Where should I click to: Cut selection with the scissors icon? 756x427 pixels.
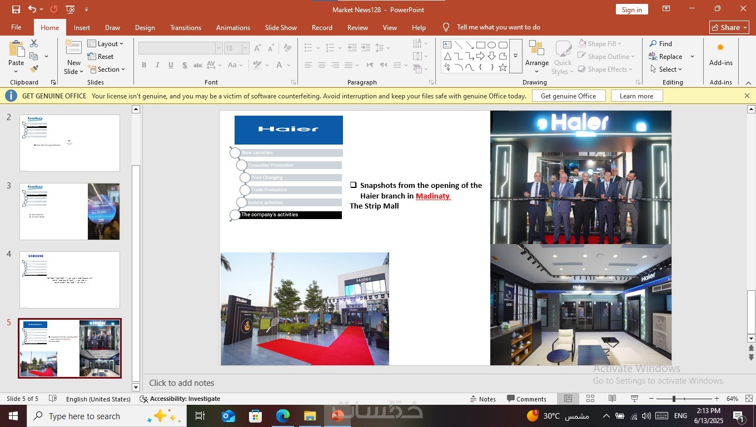(34, 43)
